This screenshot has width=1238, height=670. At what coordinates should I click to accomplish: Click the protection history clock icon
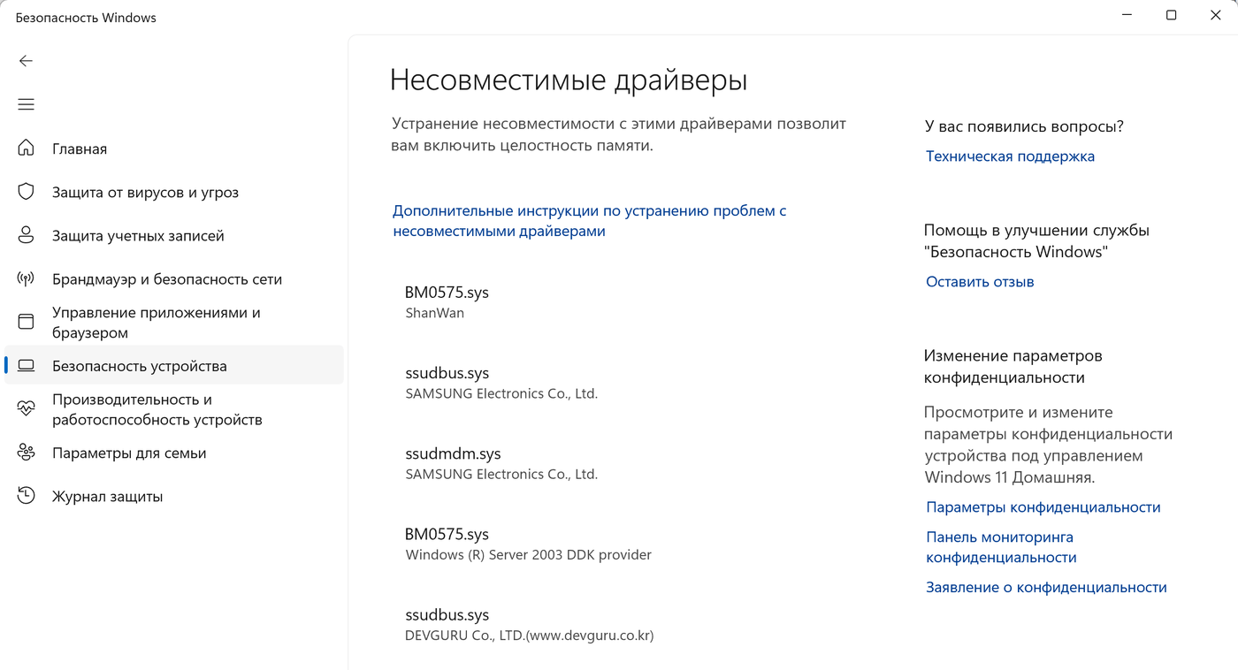pyautogui.click(x=26, y=496)
